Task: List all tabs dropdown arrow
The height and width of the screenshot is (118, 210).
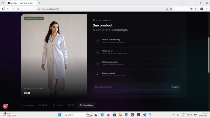Action: click(x=183, y=3)
